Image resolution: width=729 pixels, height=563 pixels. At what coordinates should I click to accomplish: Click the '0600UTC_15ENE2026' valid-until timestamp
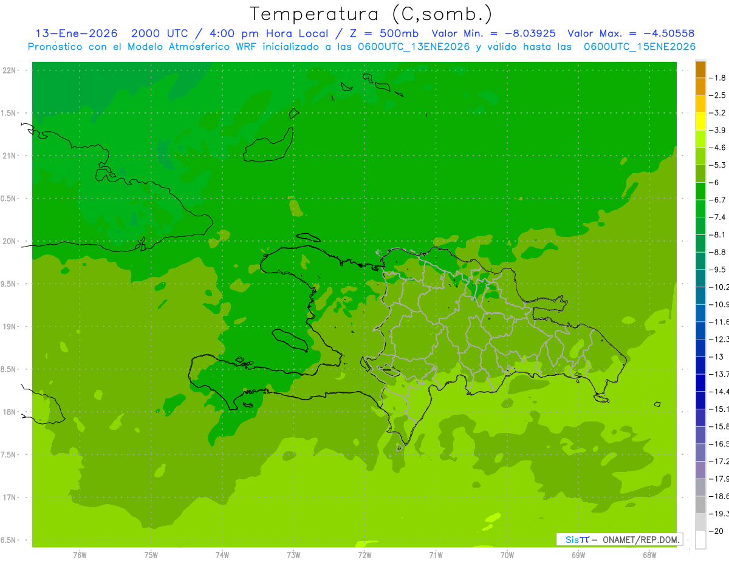(x=640, y=47)
